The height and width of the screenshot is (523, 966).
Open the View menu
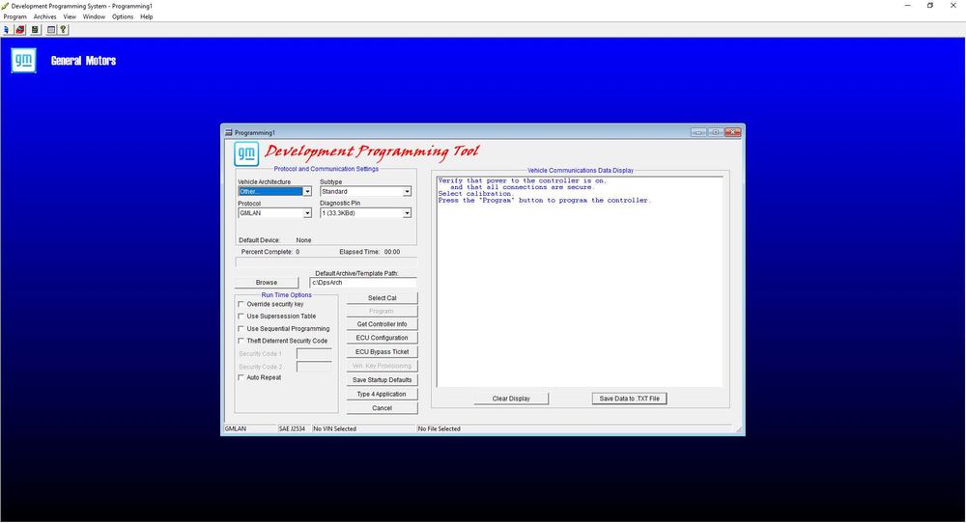pos(70,16)
